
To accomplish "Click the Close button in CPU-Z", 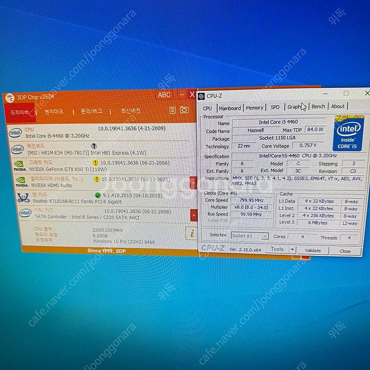I will click(x=345, y=251).
